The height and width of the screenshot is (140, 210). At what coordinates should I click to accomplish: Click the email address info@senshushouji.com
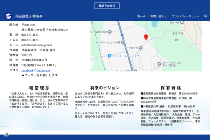point(37,45)
